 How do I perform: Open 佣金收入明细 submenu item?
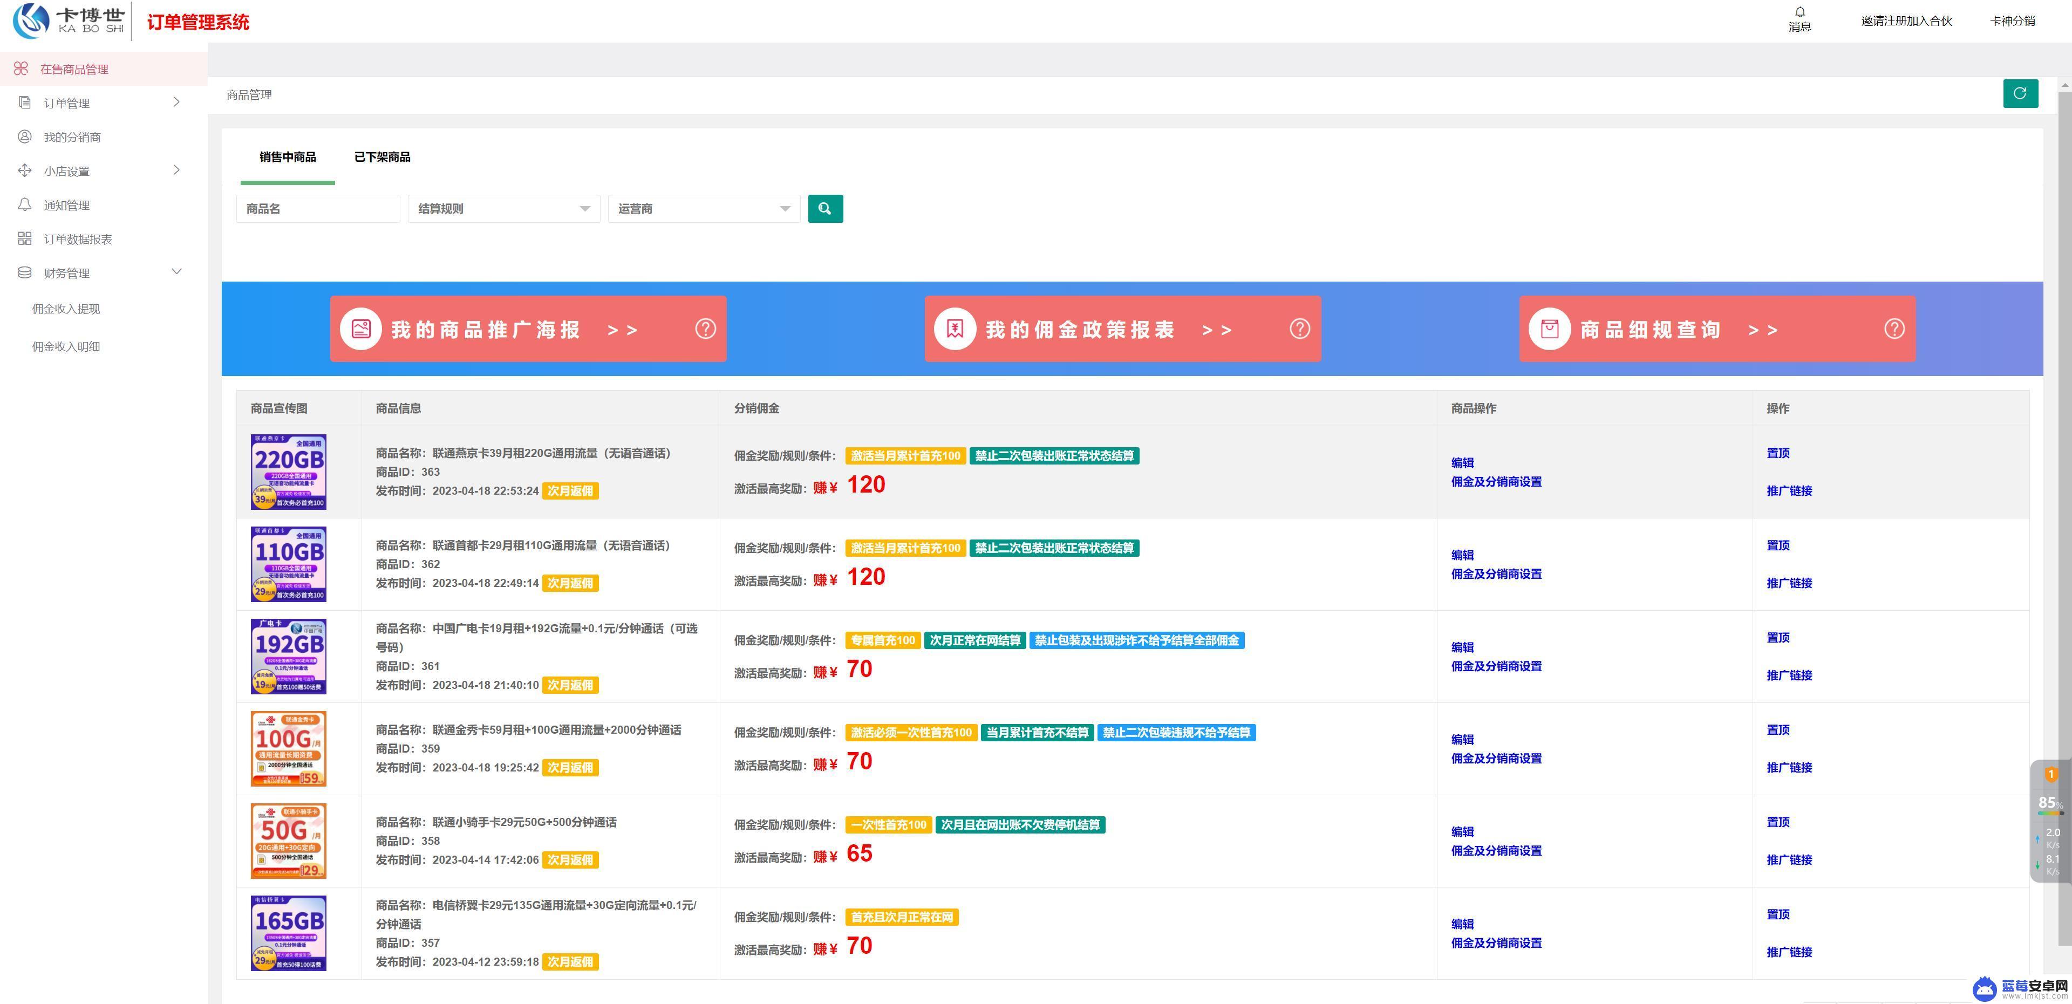pos(66,347)
